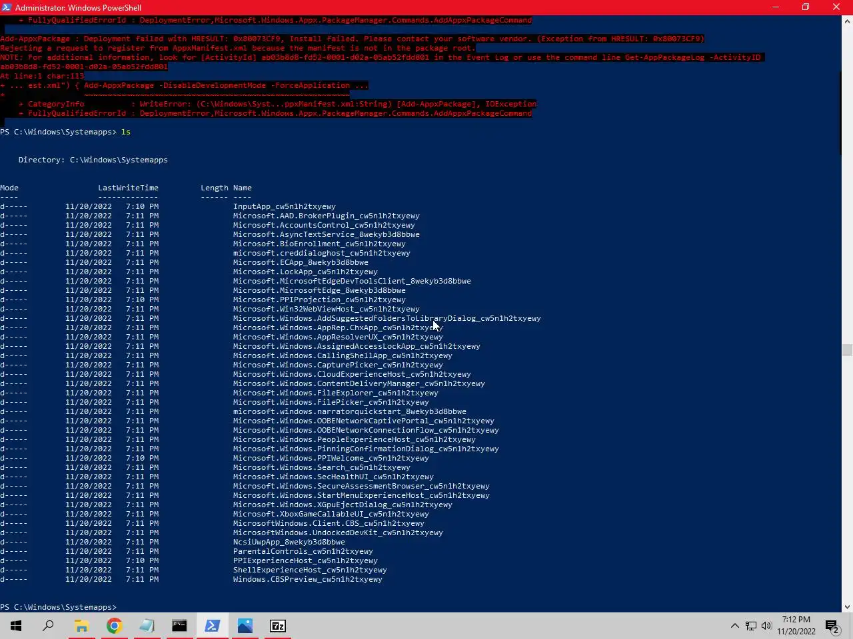Click Microsoft.Windows.SecHealthUI entry
The height and width of the screenshot is (639, 853).
point(333,477)
